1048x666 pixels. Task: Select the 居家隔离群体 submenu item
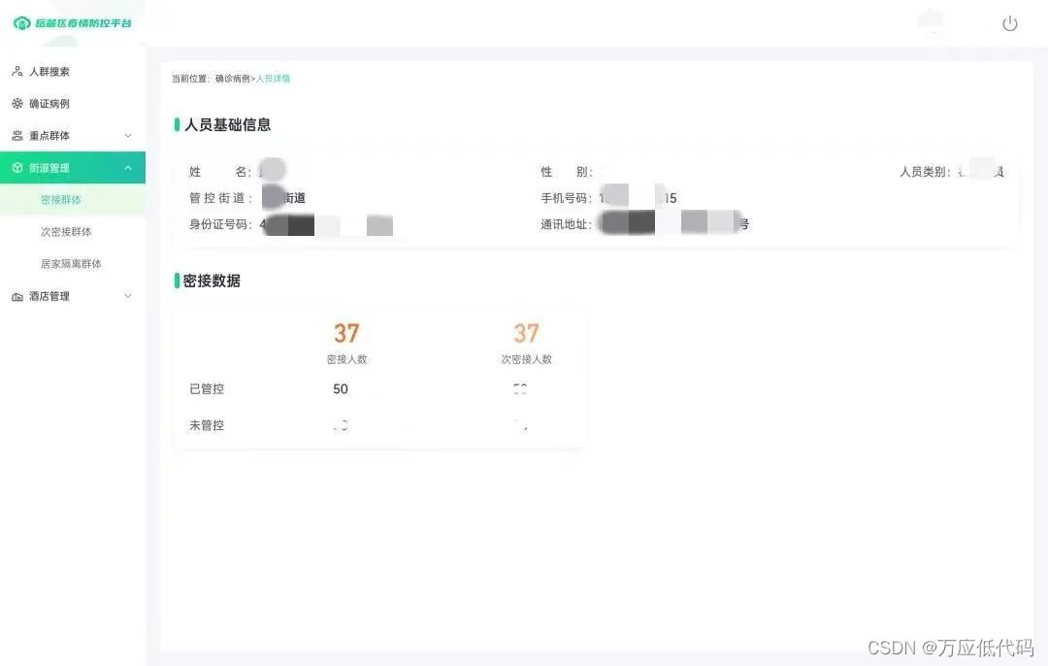pyautogui.click(x=71, y=264)
